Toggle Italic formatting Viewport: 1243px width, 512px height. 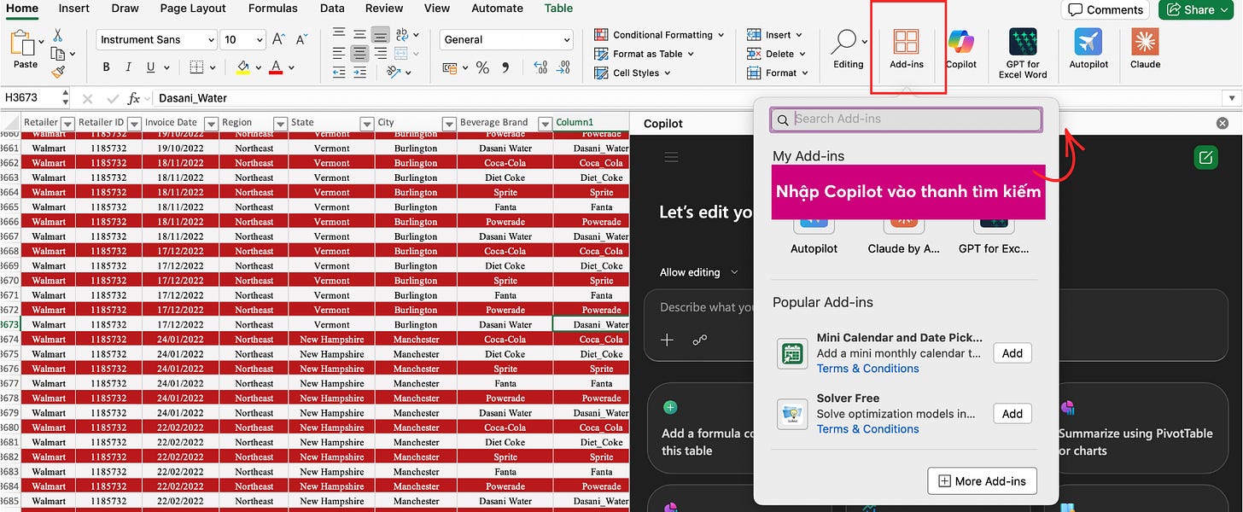pyautogui.click(x=129, y=67)
